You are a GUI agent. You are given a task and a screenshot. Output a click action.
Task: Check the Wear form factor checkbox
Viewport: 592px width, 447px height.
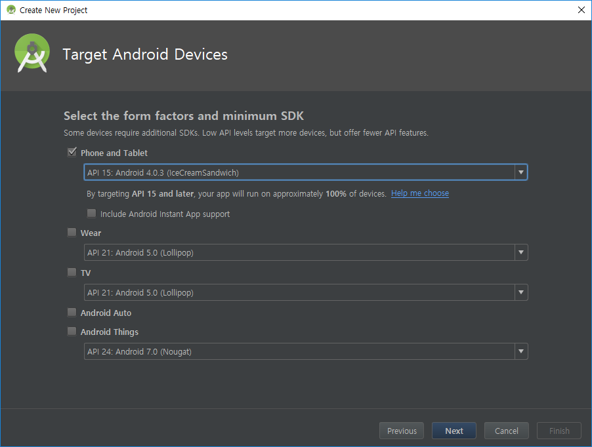click(x=72, y=233)
